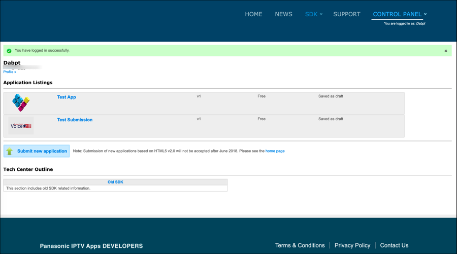Click the Test App colorful cubes icon

(x=21, y=103)
